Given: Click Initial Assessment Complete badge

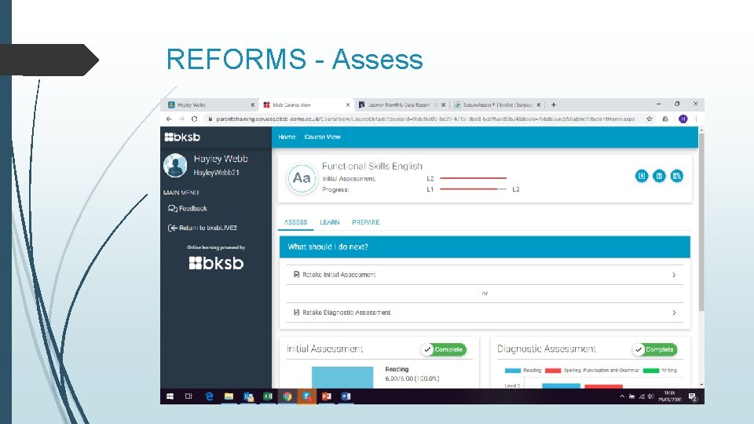Looking at the screenshot, I should (443, 349).
